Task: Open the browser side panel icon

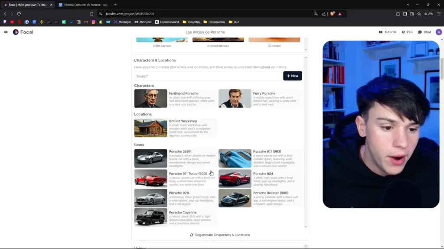Action: click(x=405, y=14)
